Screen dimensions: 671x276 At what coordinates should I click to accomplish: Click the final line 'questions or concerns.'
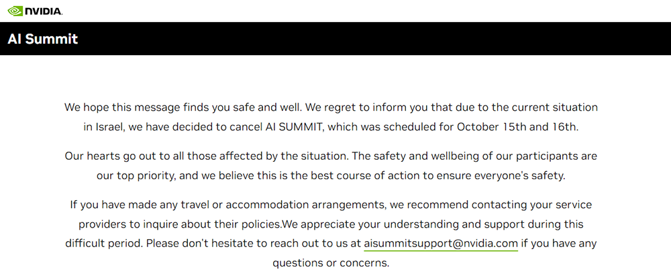[331, 263]
